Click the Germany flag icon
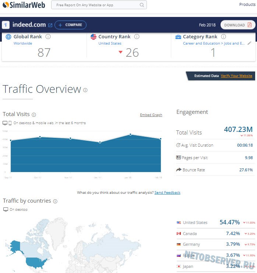 pyautogui.click(x=179, y=244)
